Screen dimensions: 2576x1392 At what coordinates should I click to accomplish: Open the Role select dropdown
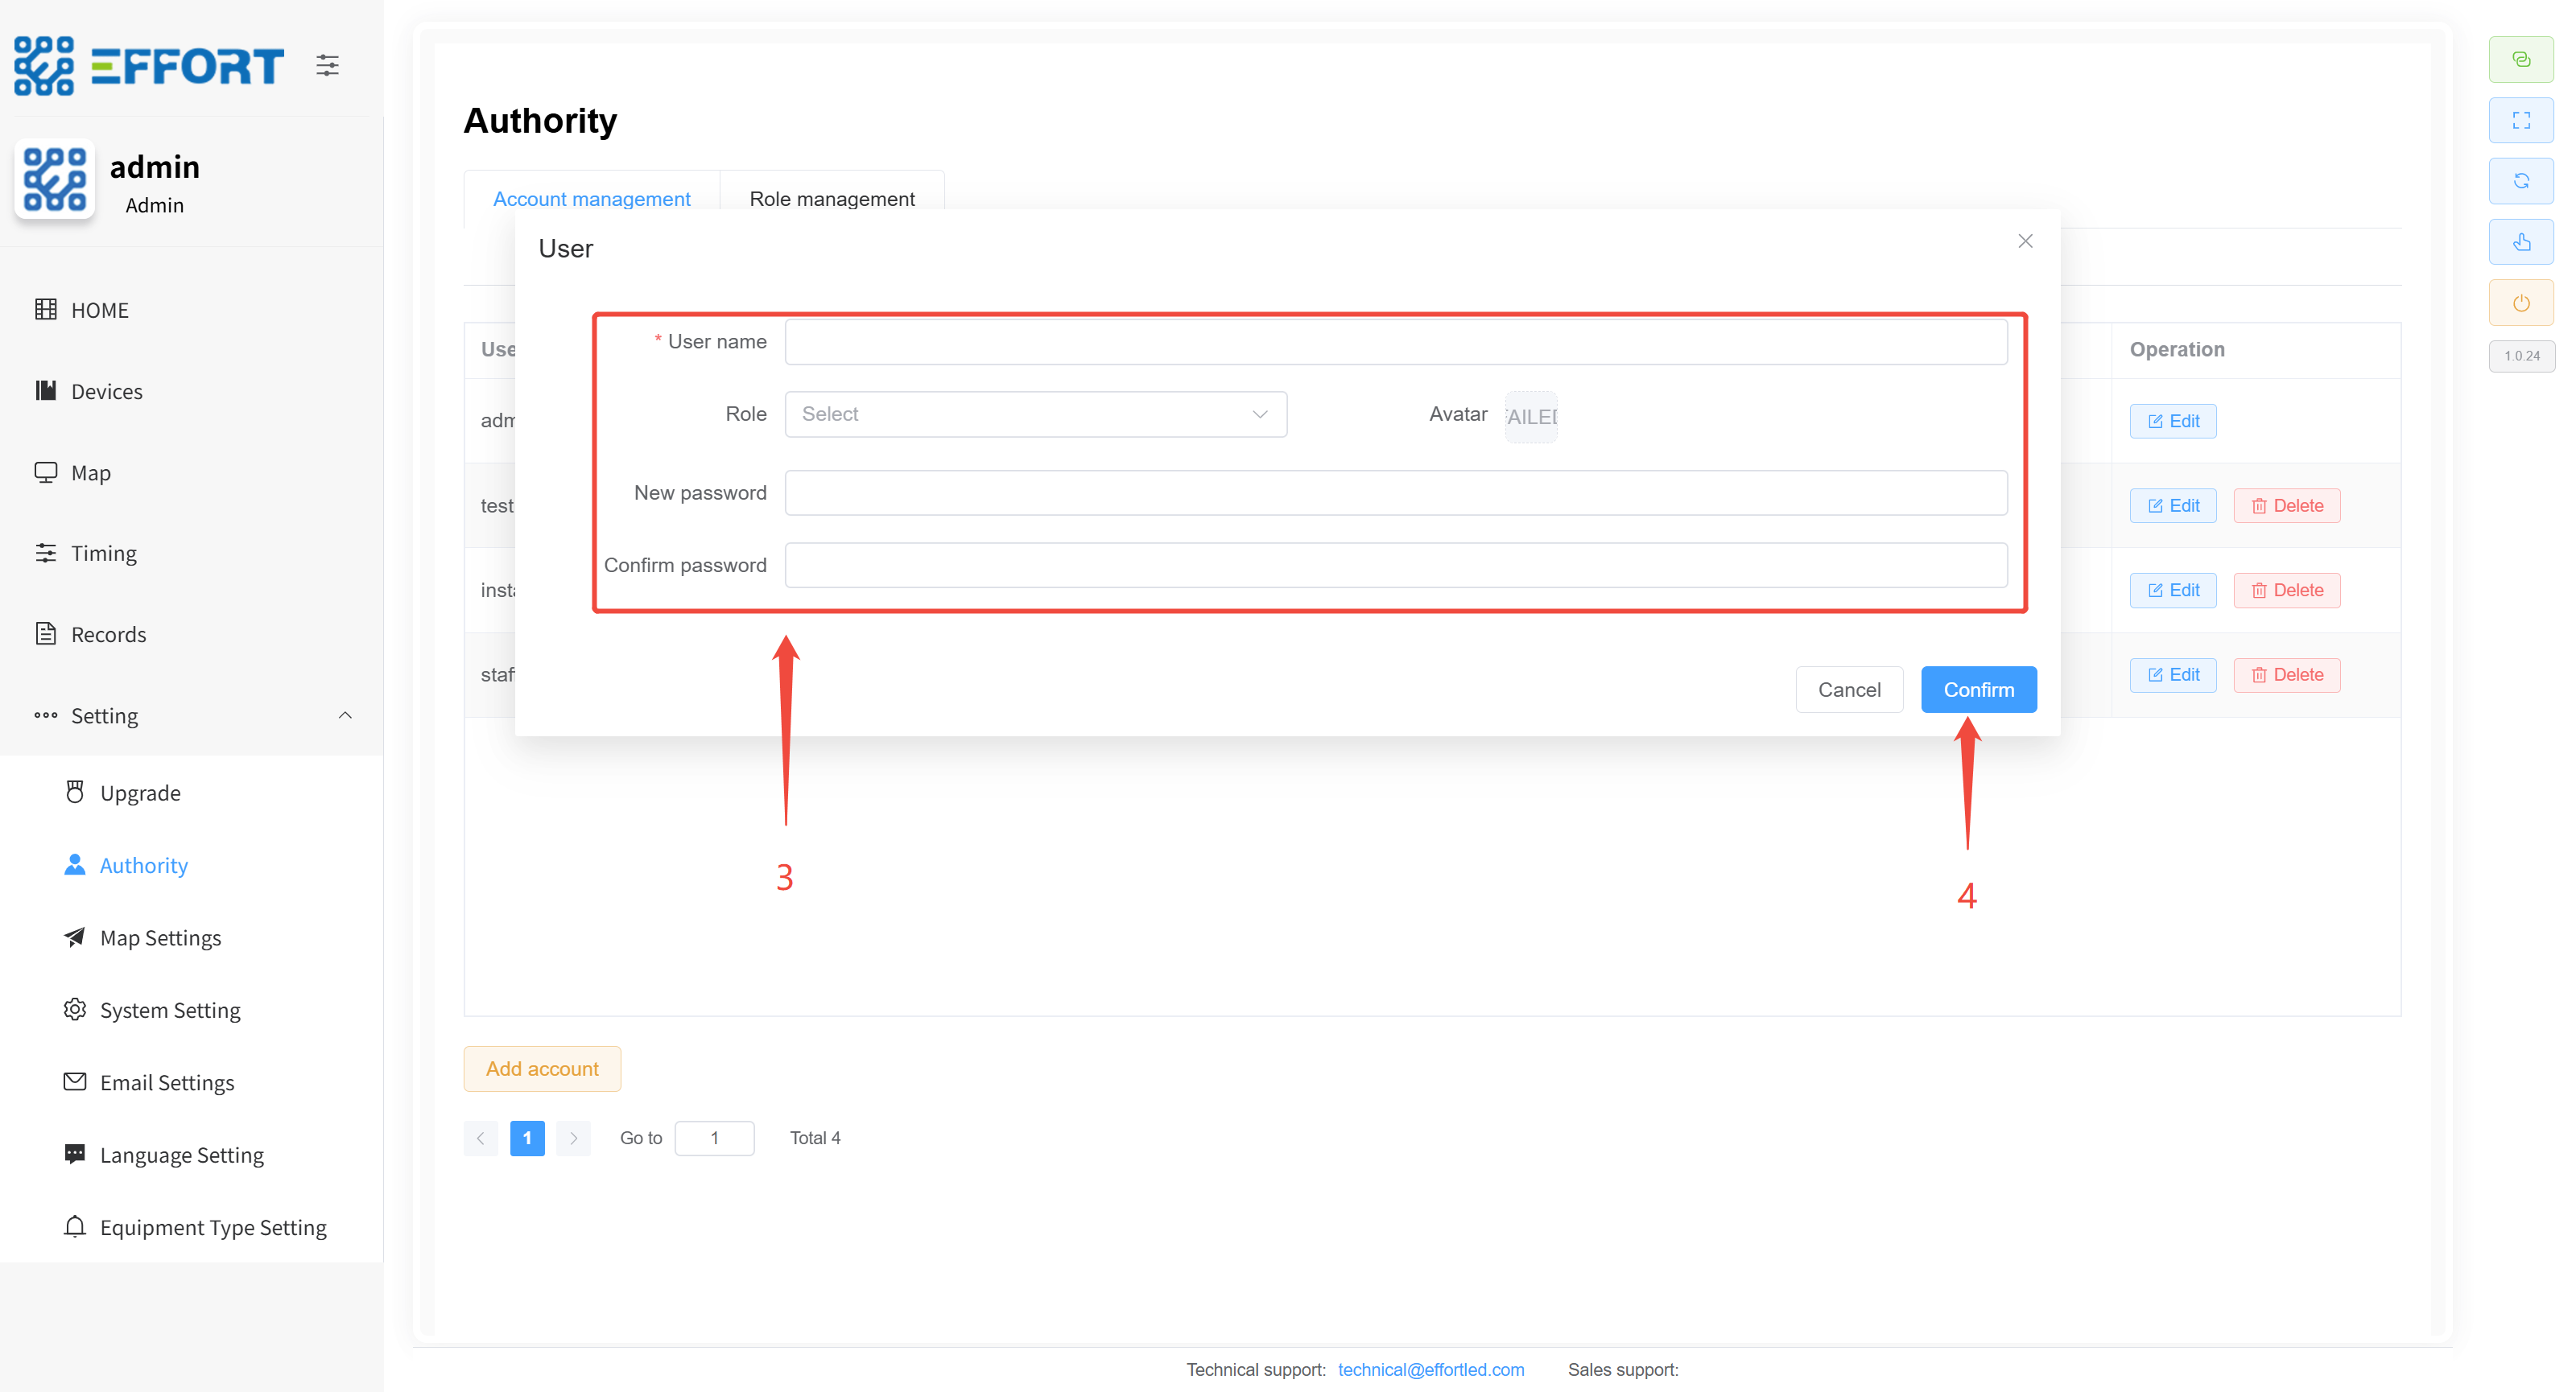[1035, 414]
